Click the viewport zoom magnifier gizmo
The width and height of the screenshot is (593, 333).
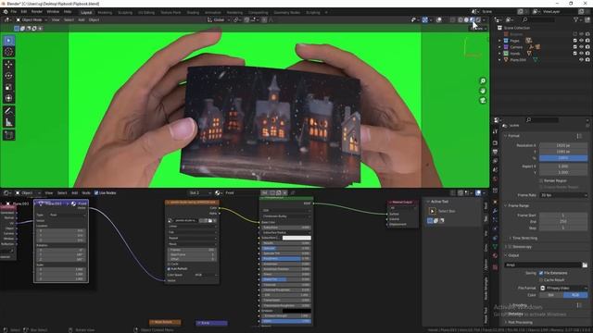coord(483,80)
